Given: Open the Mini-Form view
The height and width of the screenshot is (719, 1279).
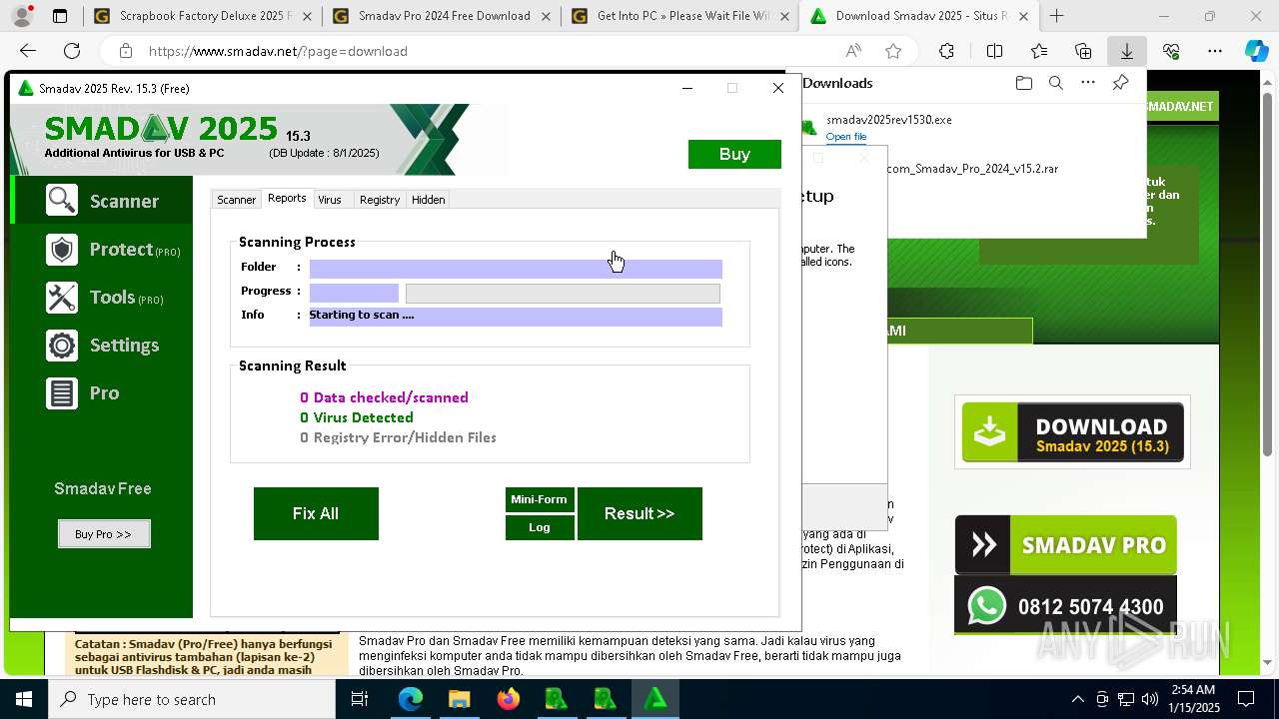Looking at the screenshot, I should (539, 499).
